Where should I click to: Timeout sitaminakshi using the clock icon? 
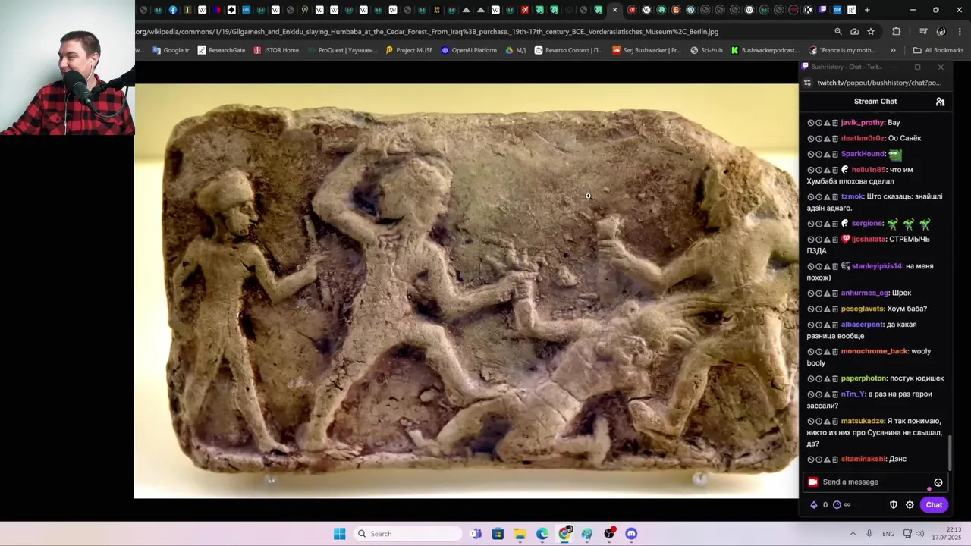[819, 460]
